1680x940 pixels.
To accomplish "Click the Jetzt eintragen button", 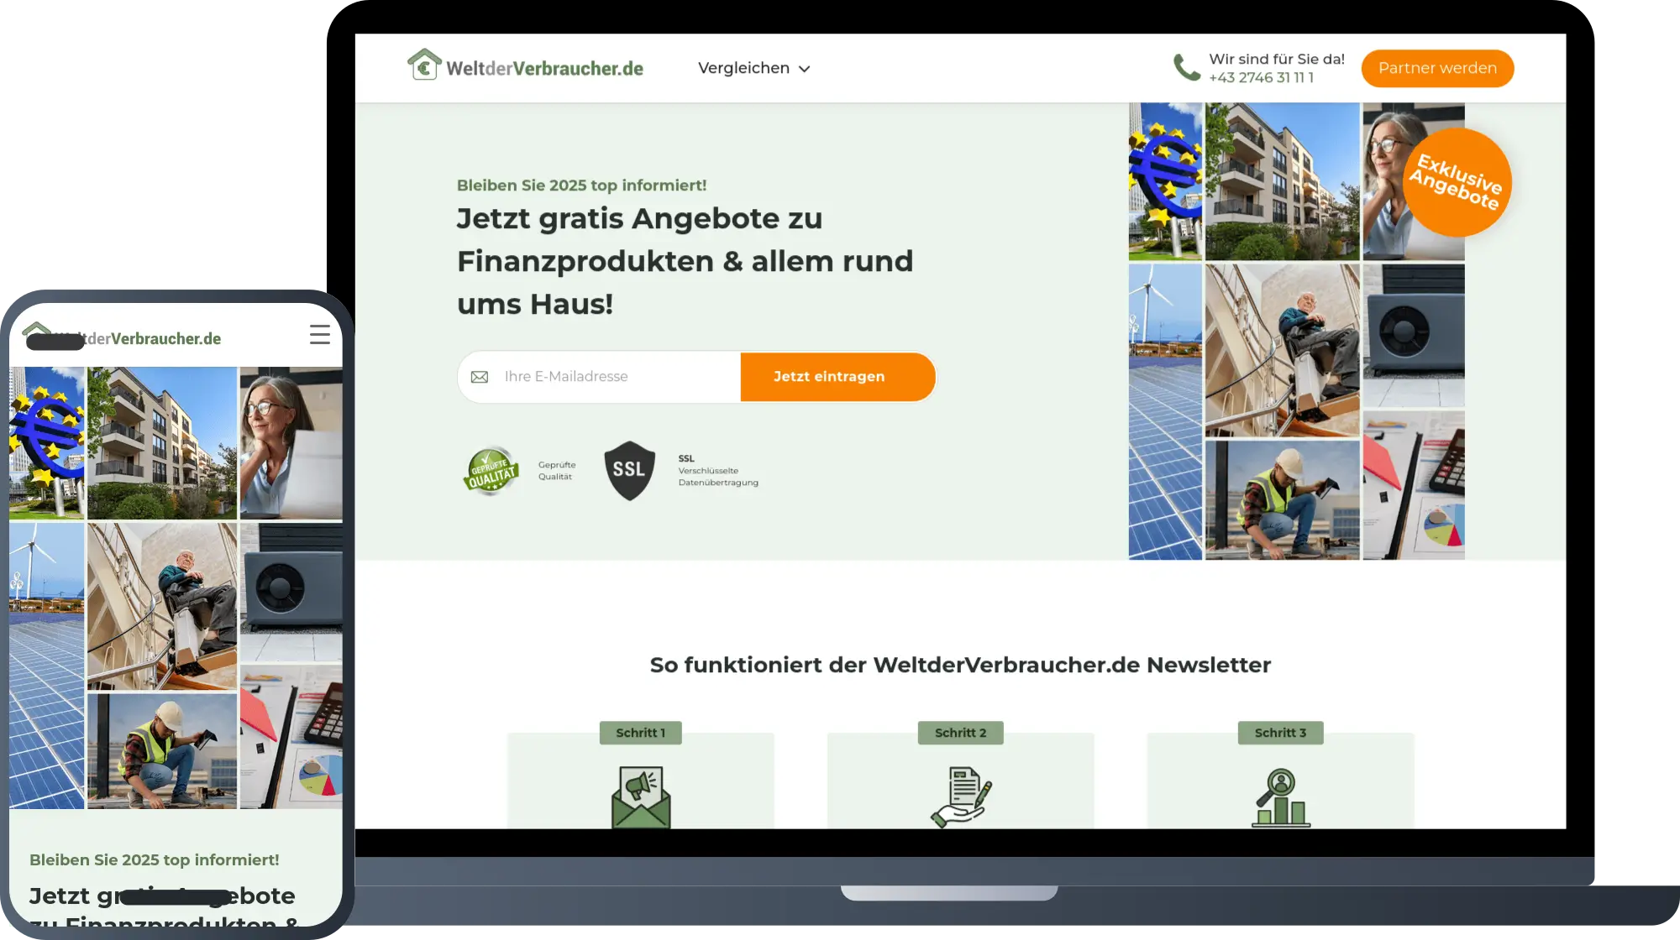I will point(837,376).
